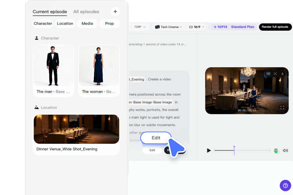This screenshot has height=195, width=293.
Task: Filter assets by Character
Action: coord(43,24)
